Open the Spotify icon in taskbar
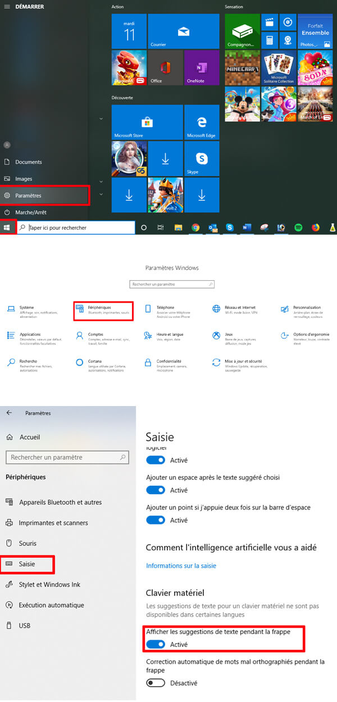The height and width of the screenshot is (702, 337). point(298,227)
